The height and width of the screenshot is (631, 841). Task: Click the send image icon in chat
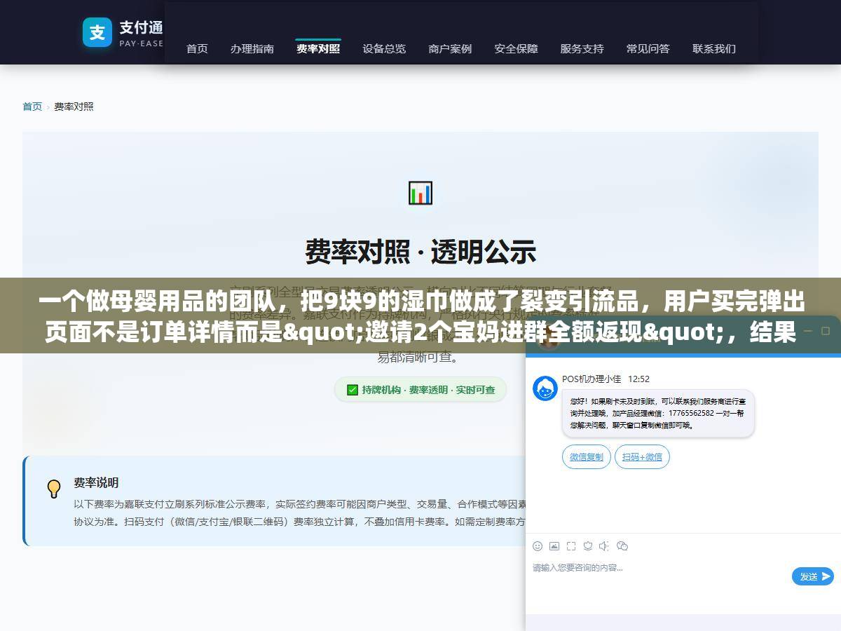click(x=554, y=546)
